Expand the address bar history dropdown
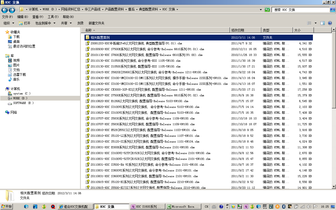The width and height of the screenshot is (336, 210). tap(261, 10)
